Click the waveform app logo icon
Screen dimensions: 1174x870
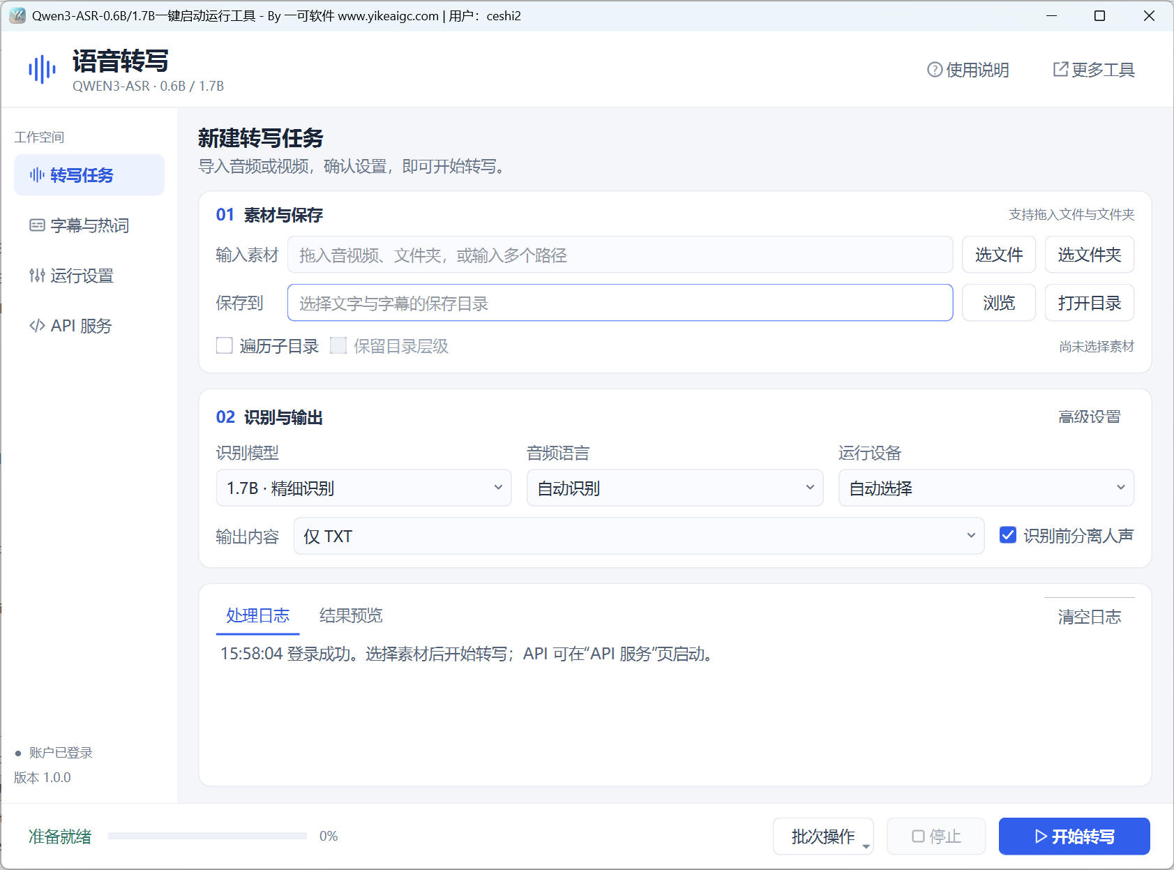pyautogui.click(x=42, y=70)
